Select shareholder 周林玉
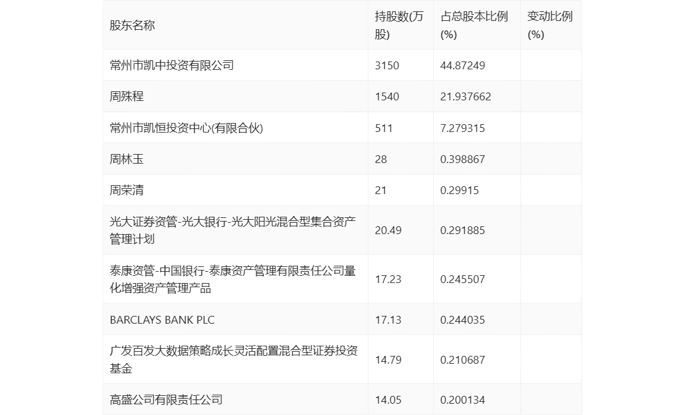Viewport: 685px width, 415px height. tap(126, 159)
